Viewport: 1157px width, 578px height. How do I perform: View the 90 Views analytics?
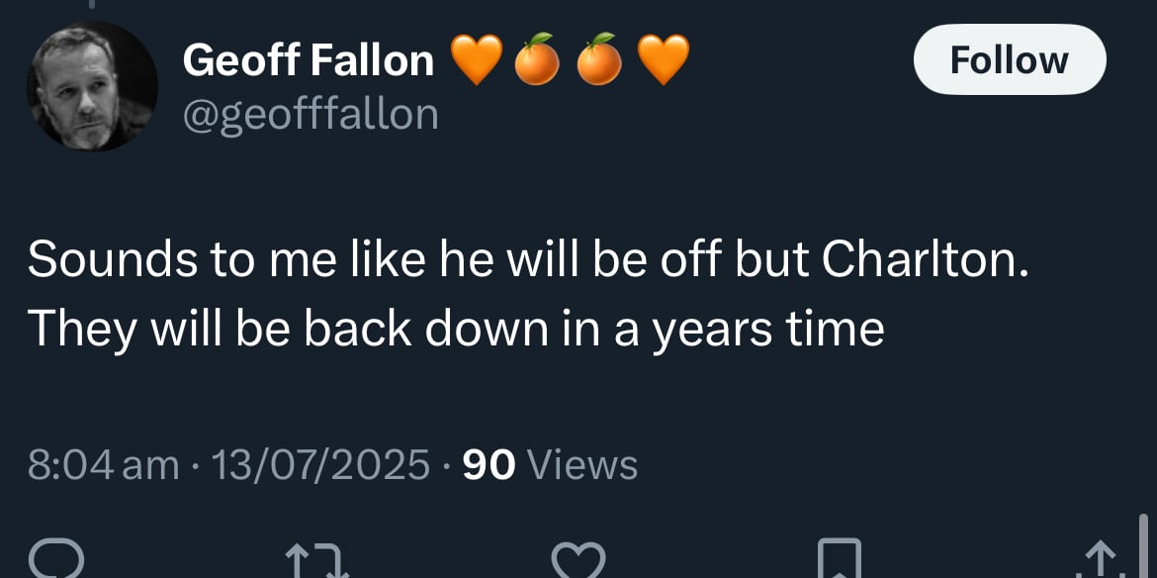tap(550, 465)
